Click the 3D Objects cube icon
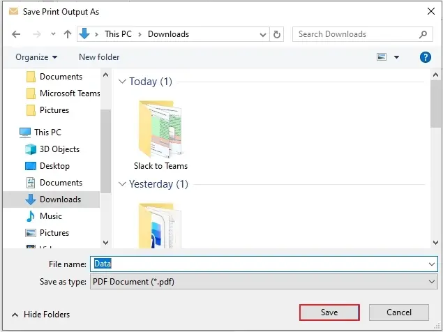The image size is (443, 332). [x=31, y=149]
